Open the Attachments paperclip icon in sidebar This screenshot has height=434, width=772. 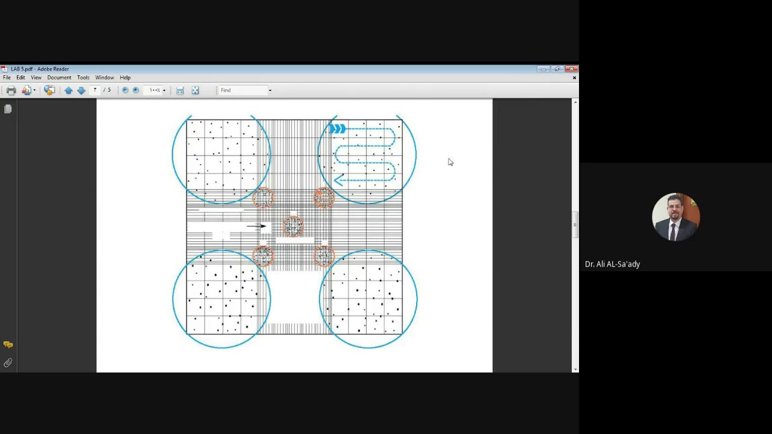pos(8,363)
